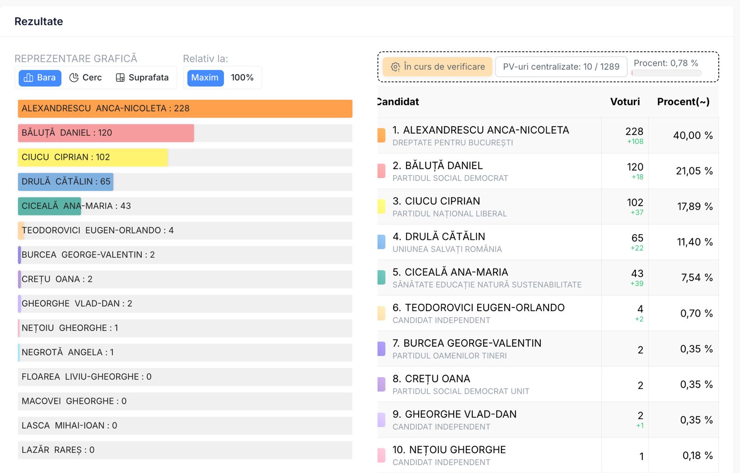740x473 pixels.
Task: Select the Maxim relative option
Action: click(205, 78)
